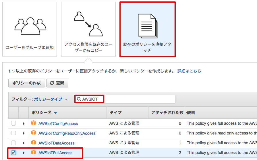The width and height of the screenshot is (257, 160).
Task: Check the AWSIoTDataAccess checkbox
Action: 13,143
